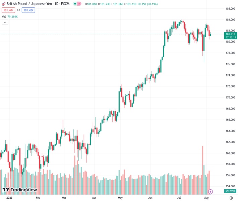Click the Aug marker on the time axis
This screenshot has height=201, width=238.
[x=206, y=198]
